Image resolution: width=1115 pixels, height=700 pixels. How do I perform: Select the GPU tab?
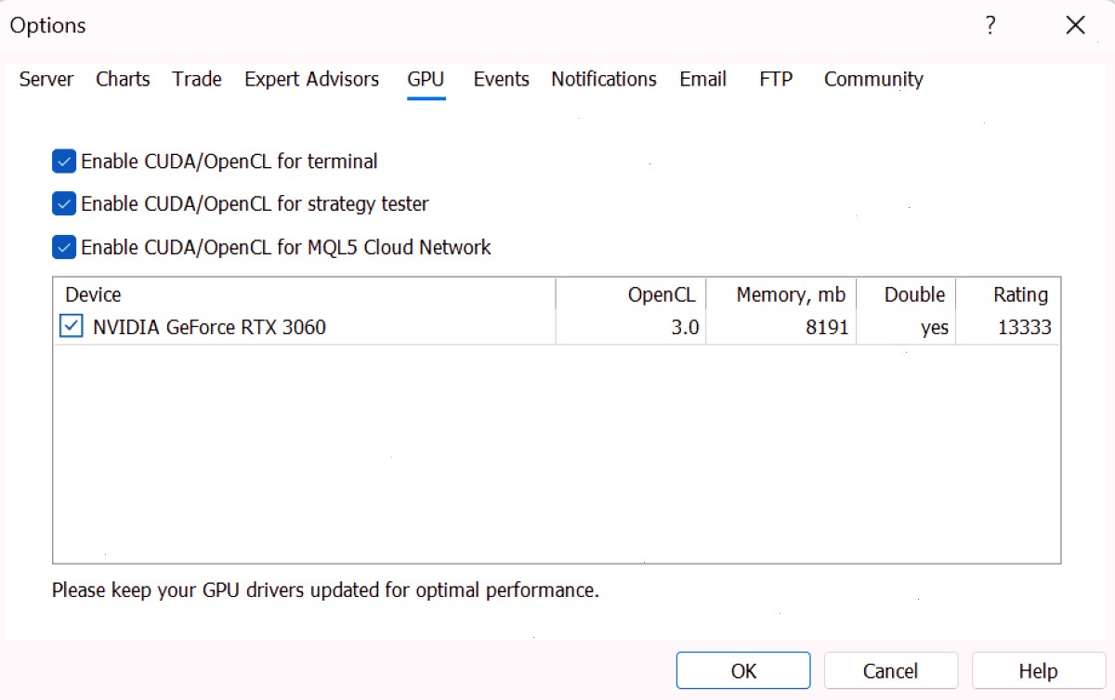tap(426, 80)
